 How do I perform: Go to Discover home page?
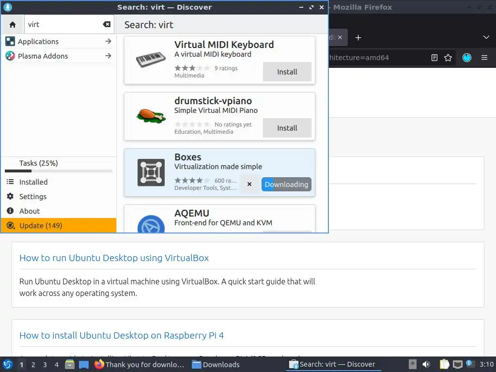point(13,24)
